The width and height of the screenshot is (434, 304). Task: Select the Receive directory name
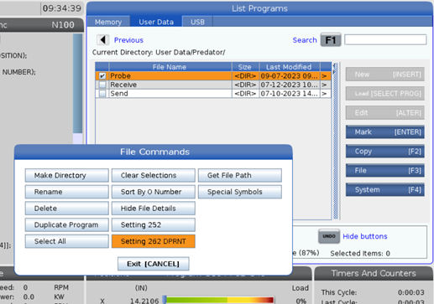pos(123,85)
